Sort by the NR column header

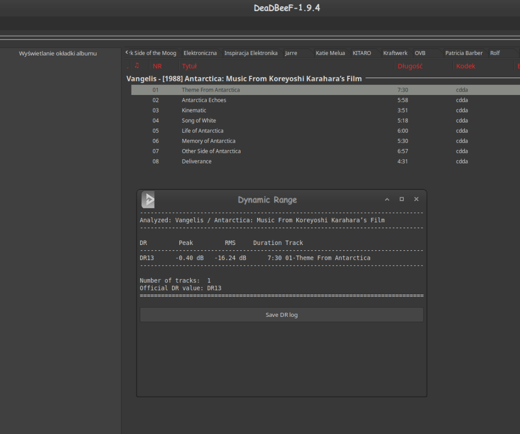pos(157,66)
